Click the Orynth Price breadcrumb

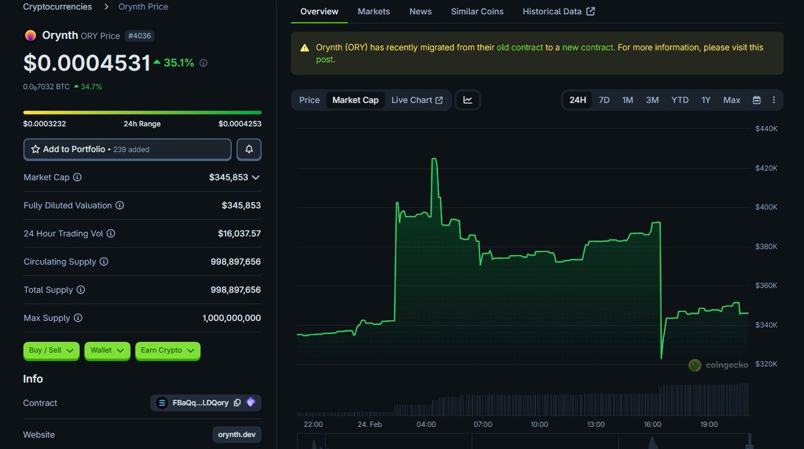tap(143, 7)
